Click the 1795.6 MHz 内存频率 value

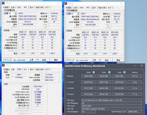click(37, 87)
